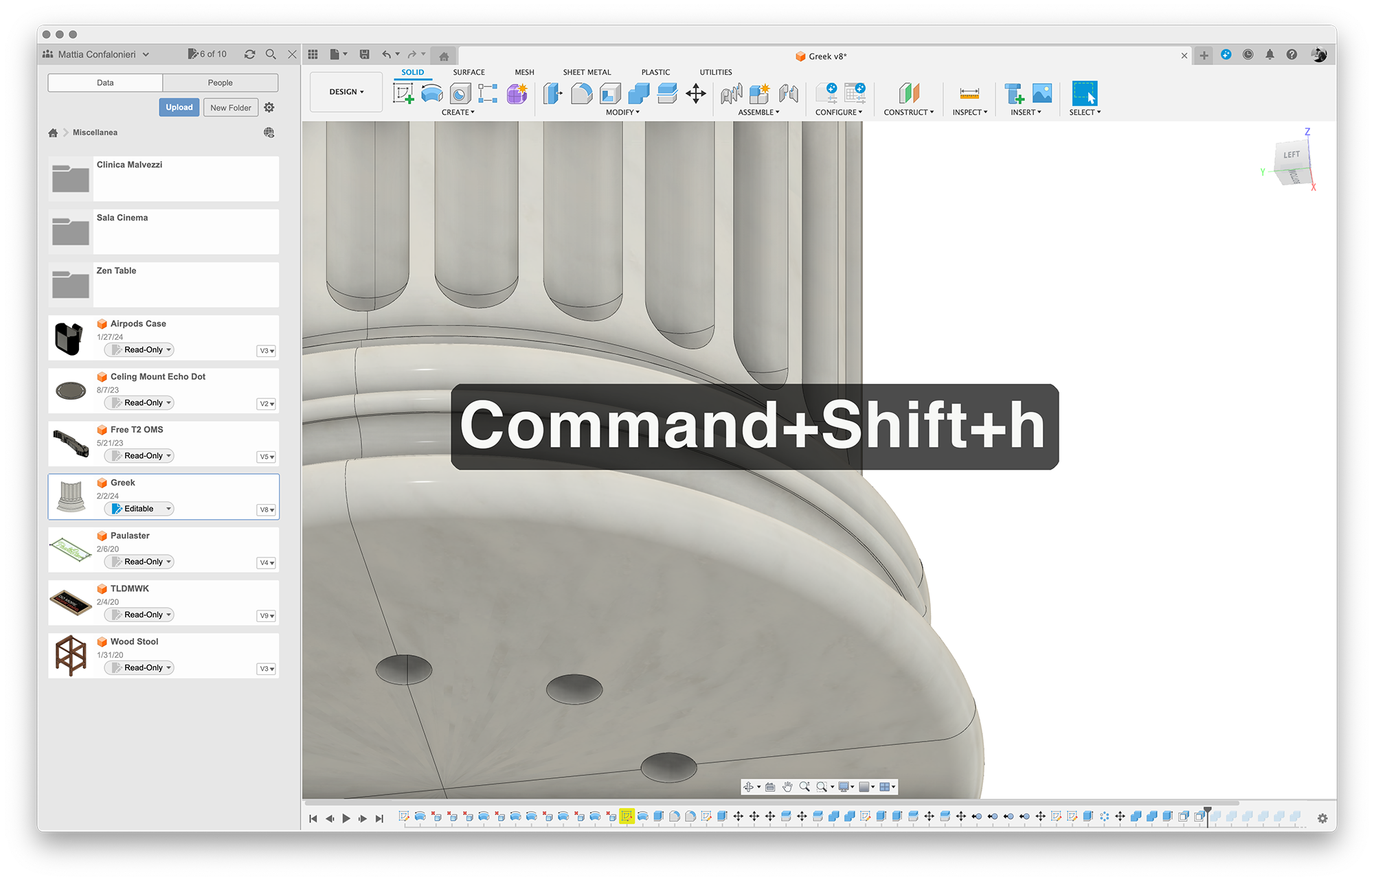Click the Create Sketch tool icon

(x=403, y=93)
